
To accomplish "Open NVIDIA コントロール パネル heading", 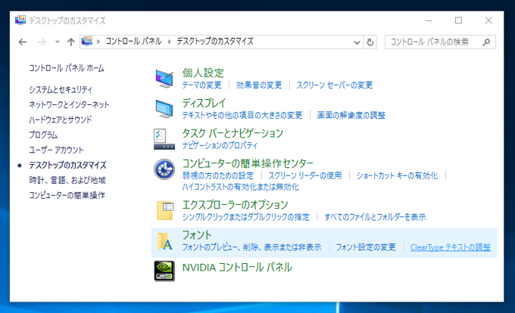I will tap(237, 268).
